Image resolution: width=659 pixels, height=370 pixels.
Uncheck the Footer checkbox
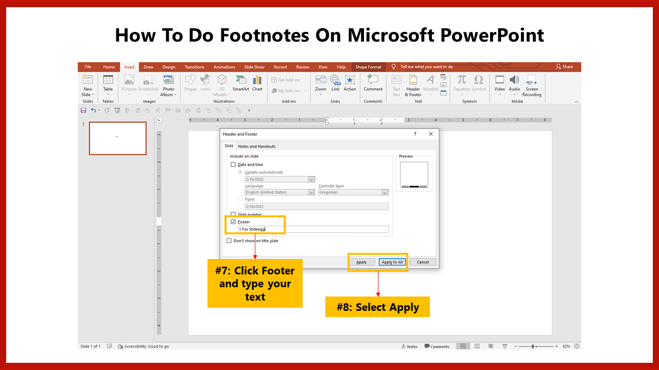233,221
